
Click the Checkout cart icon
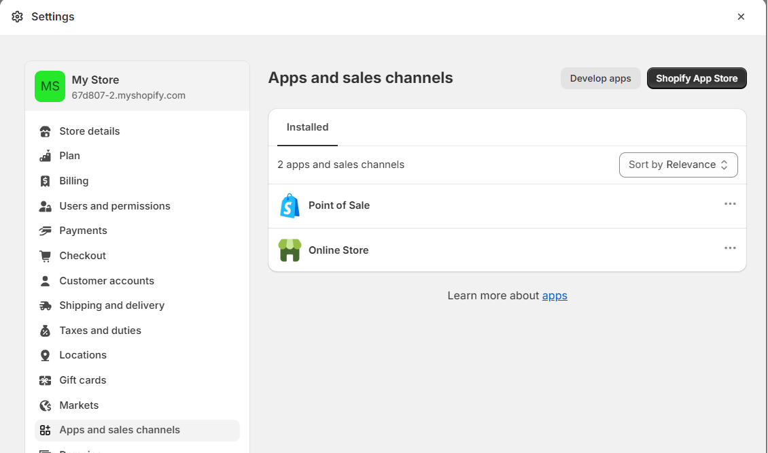click(x=45, y=256)
